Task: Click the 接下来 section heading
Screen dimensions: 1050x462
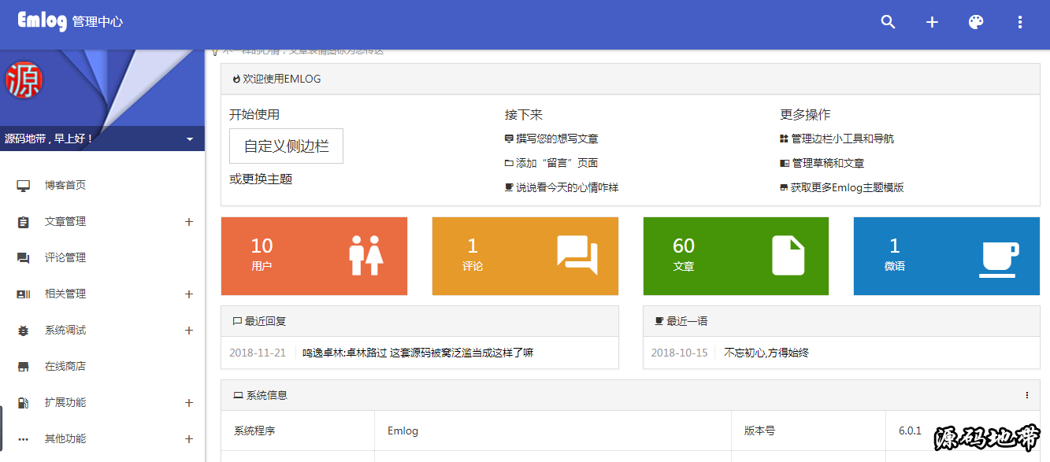Action: point(524,115)
